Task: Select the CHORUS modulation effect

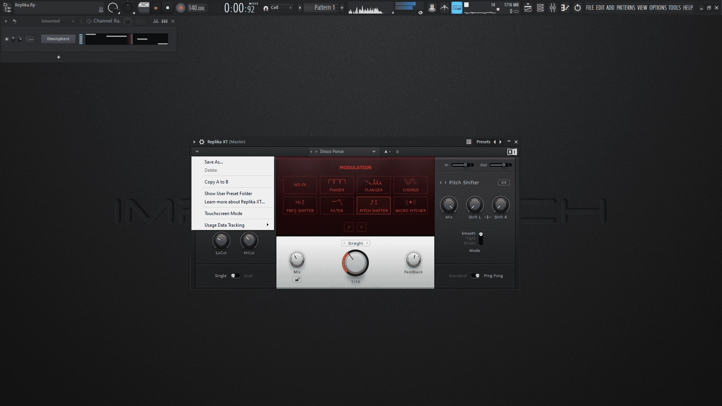Action: coord(411,185)
